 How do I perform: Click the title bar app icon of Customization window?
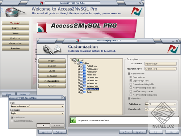tap(78, 41)
